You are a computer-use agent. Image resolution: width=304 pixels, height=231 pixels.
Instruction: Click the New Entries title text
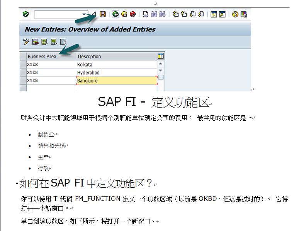tap(90, 29)
